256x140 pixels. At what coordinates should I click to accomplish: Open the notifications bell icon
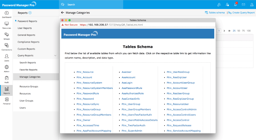click(x=236, y=4)
